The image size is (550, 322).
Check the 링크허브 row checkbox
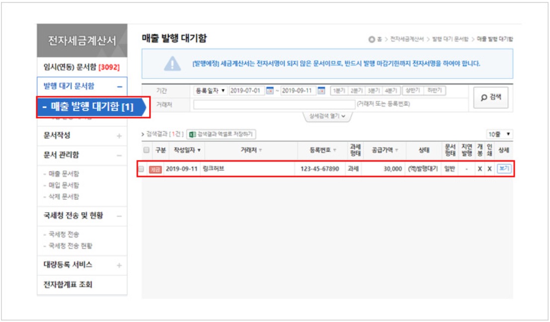tap(141, 169)
